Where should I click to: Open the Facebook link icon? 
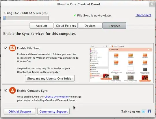click(x=149, y=111)
